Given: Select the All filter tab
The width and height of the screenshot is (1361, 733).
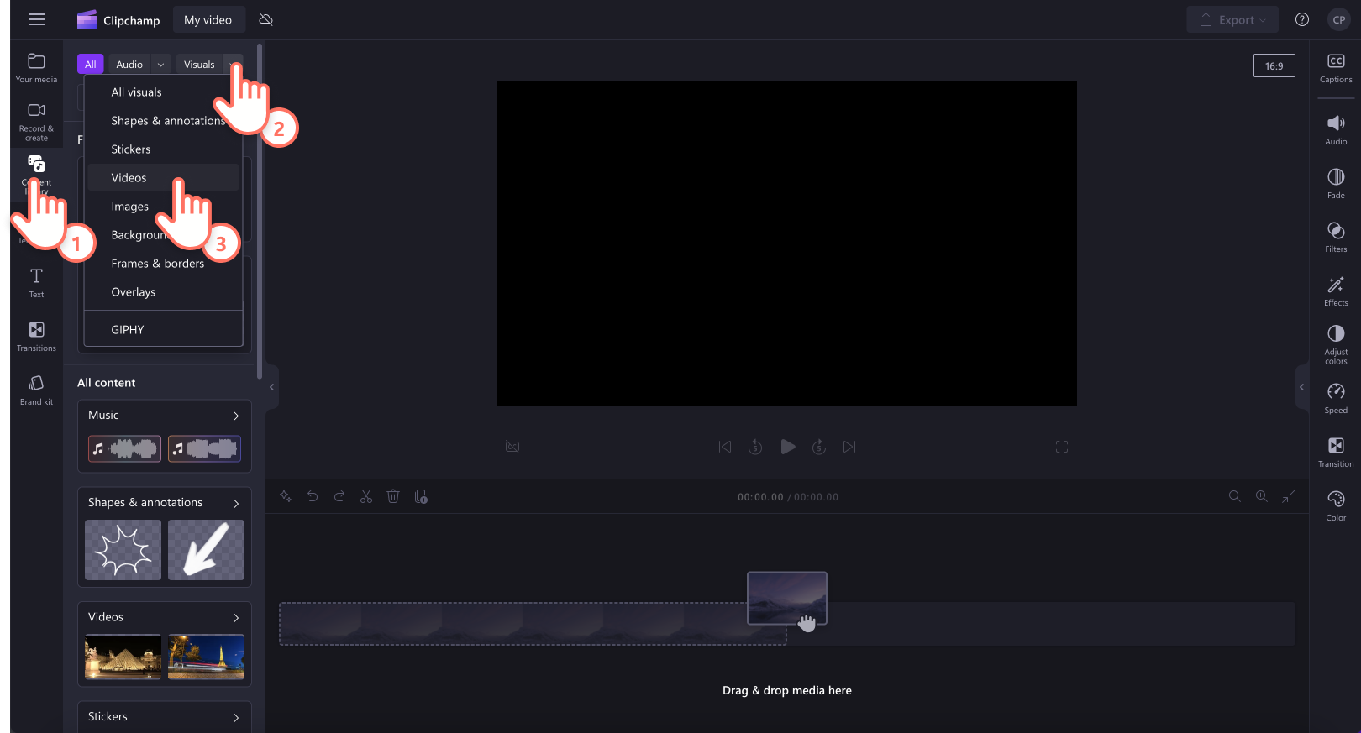Looking at the screenshot, I should click(x=91, y=65).
